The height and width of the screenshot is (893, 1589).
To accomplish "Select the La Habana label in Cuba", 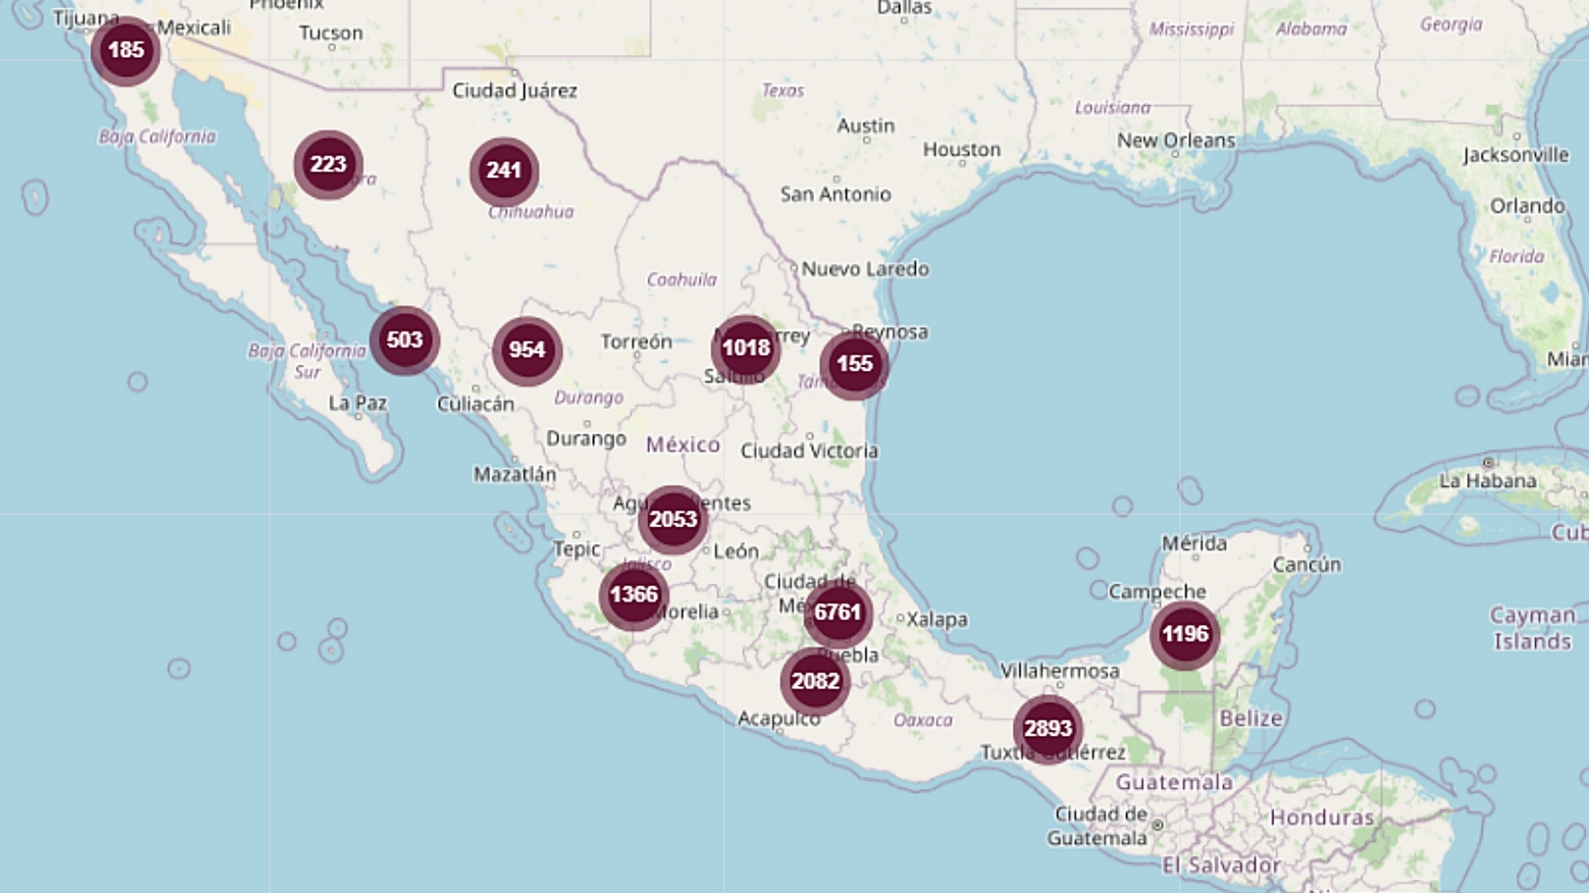I will 1487,481.
